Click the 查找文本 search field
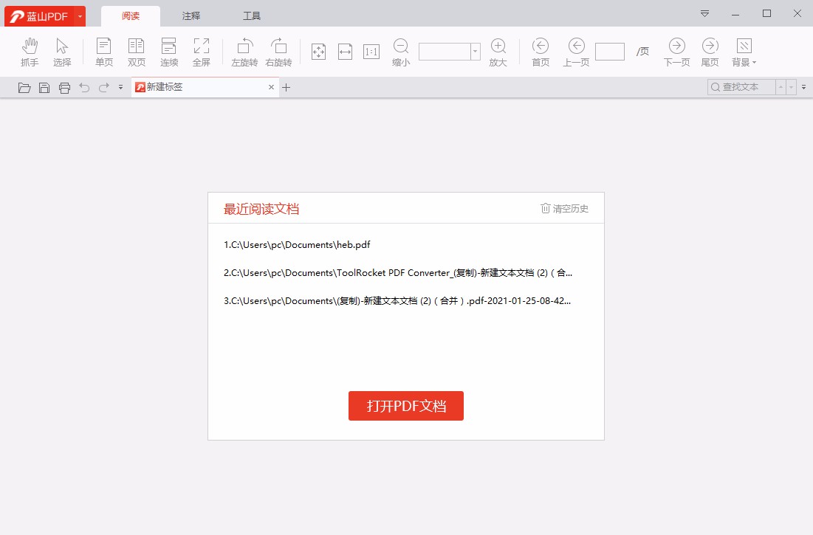The height and width of the screenshot is (535, 813). 741,86
